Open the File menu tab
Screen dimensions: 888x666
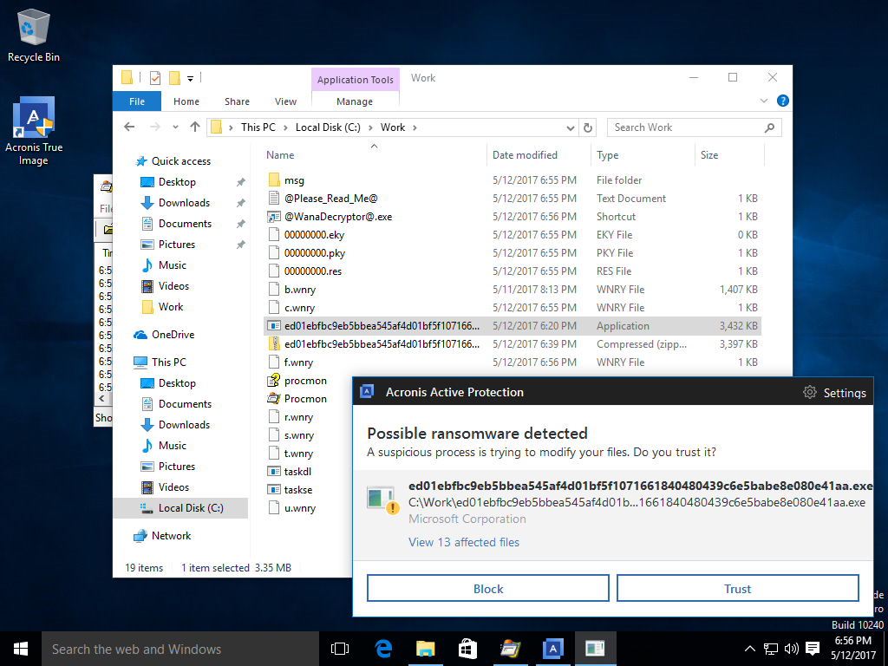[137, 101]
